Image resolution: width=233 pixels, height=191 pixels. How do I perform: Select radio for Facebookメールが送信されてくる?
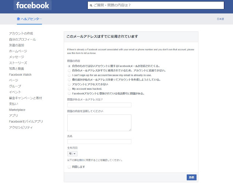click(69, 66)
